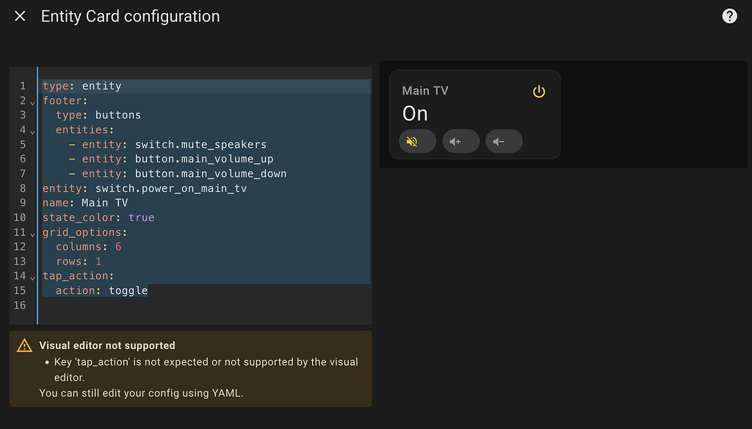The height and width of the screenshot is (429, 752).
Task: Collapse the tap_action block at line 14
Action: pos(31,277)
